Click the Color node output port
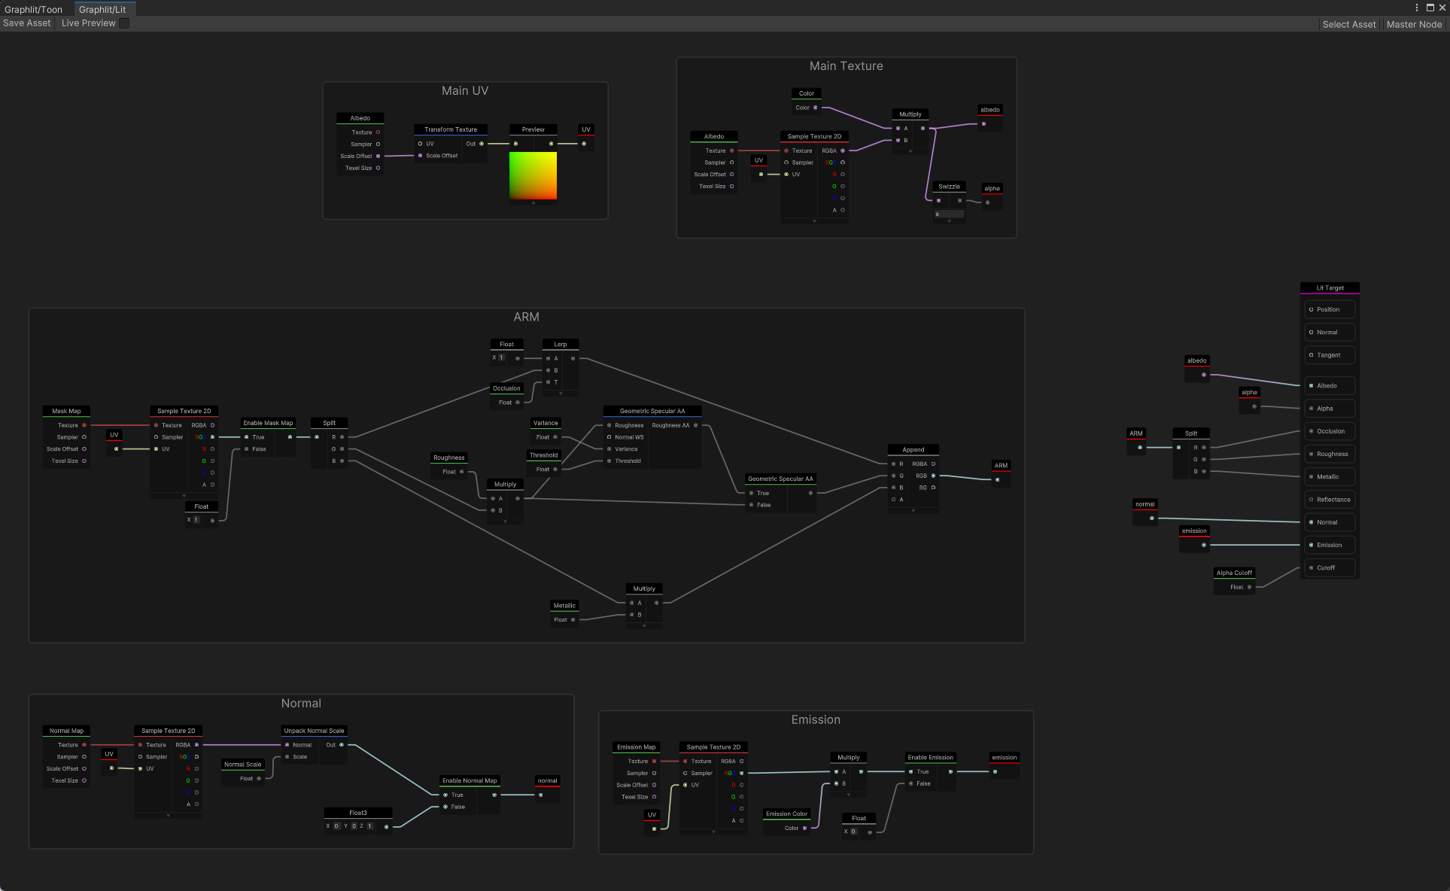The image size is (1450, 891). click(815, 108)
